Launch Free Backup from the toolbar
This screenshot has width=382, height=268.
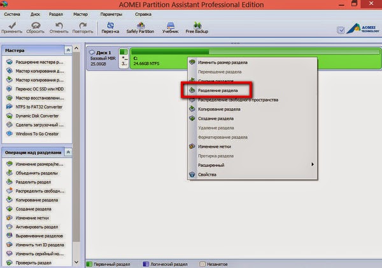tap(197, 27)
